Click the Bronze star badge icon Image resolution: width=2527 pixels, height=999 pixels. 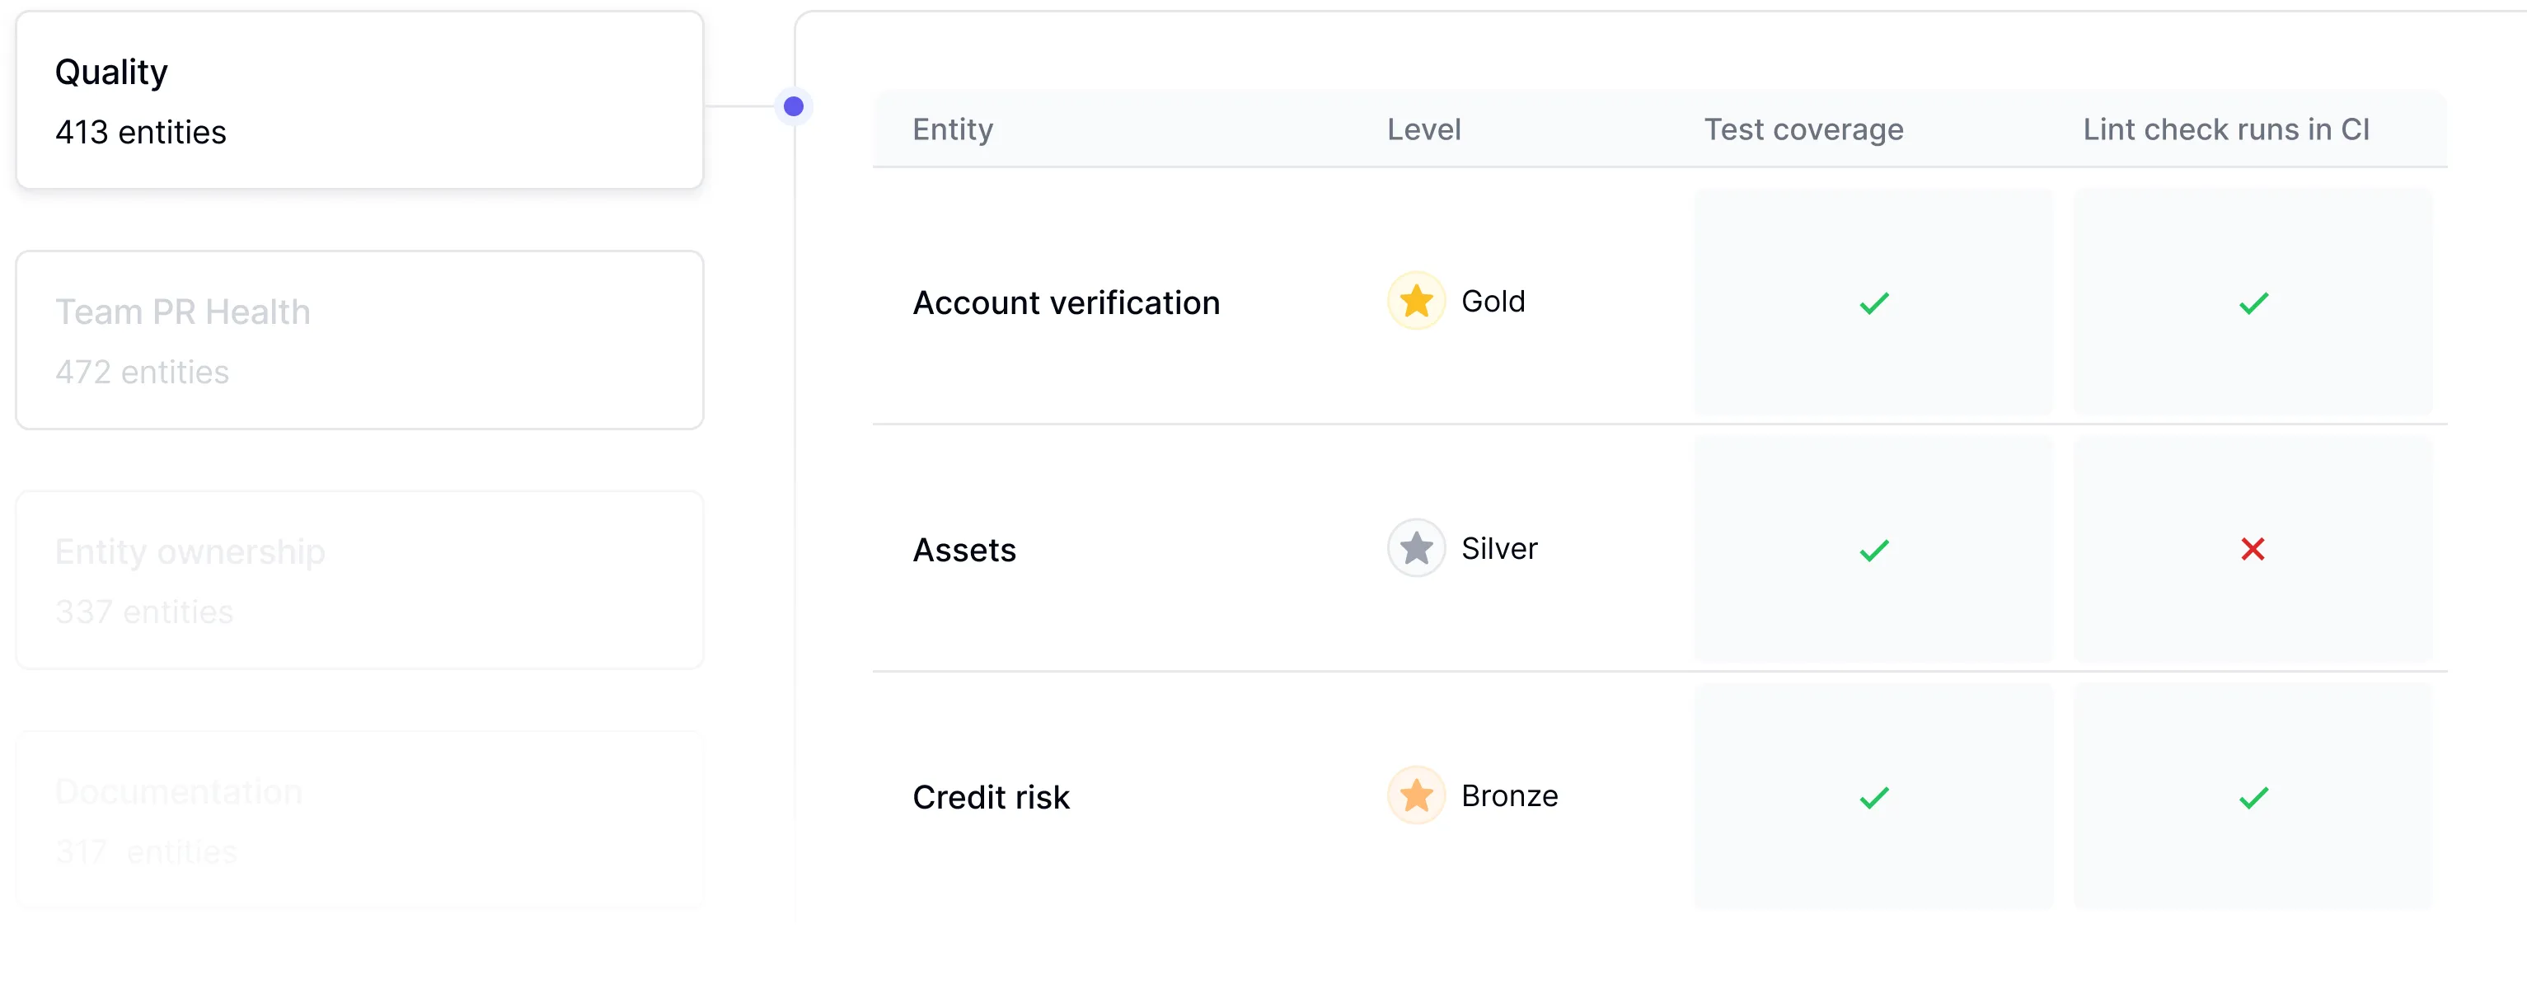[1415, 795]
